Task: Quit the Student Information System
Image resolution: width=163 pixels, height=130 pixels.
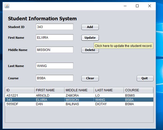Action: [145, 78]
